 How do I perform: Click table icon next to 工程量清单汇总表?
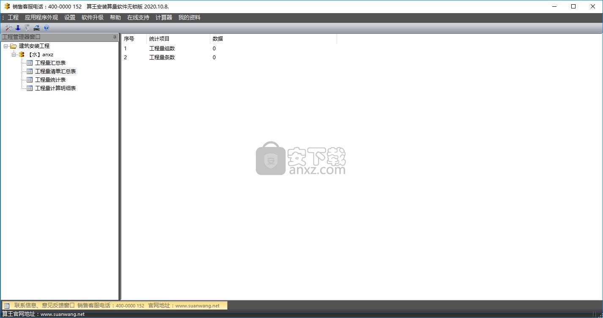30,71
